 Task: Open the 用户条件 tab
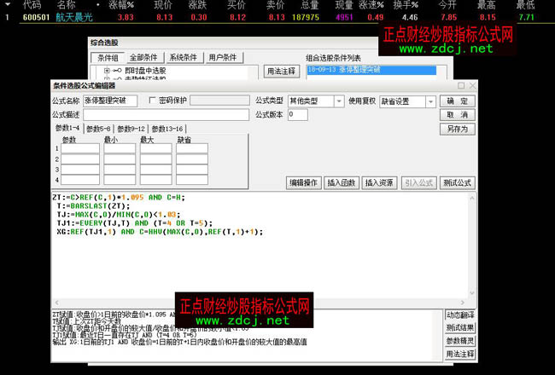tap(223, 57)
